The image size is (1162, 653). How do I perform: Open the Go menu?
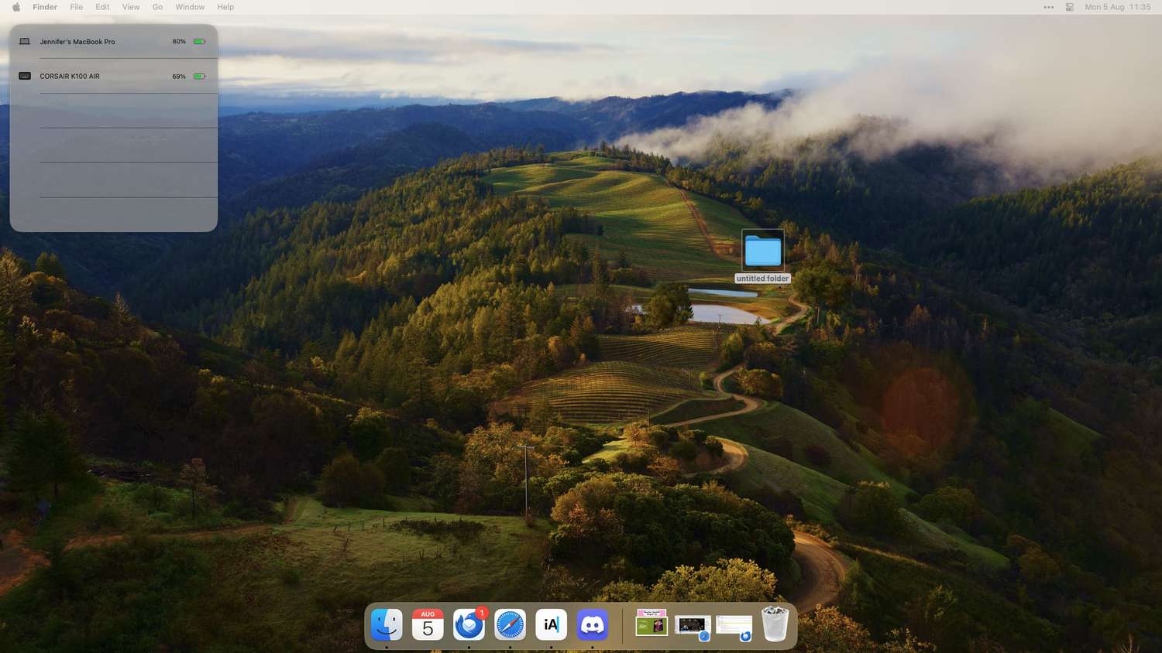click(x=157, y=7)
